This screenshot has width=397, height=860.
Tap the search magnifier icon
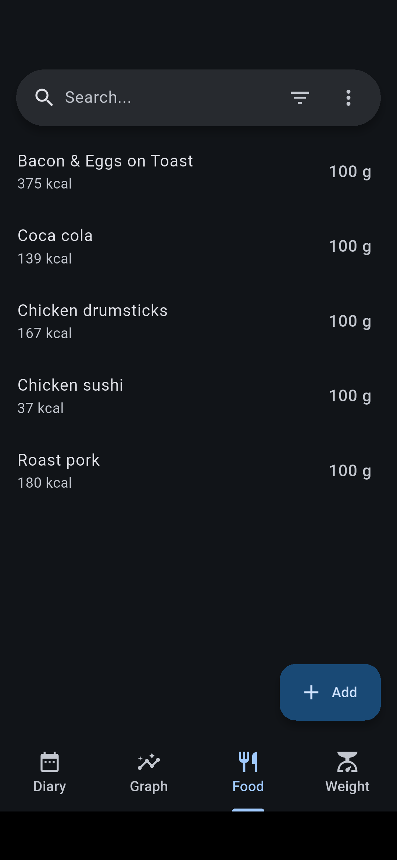tap(44, 98)
